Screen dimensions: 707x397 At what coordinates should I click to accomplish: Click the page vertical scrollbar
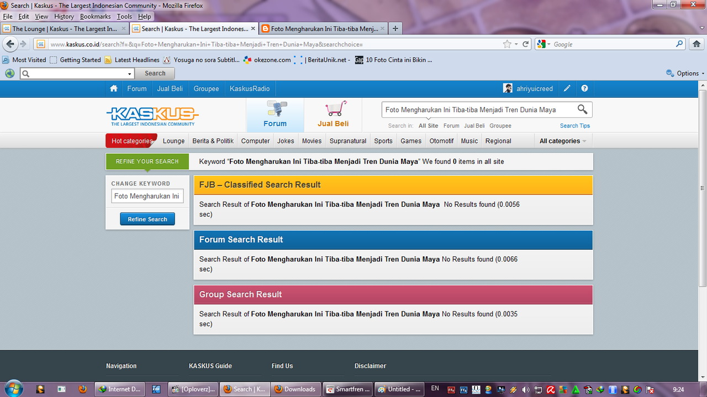click(x=703, y=188)
